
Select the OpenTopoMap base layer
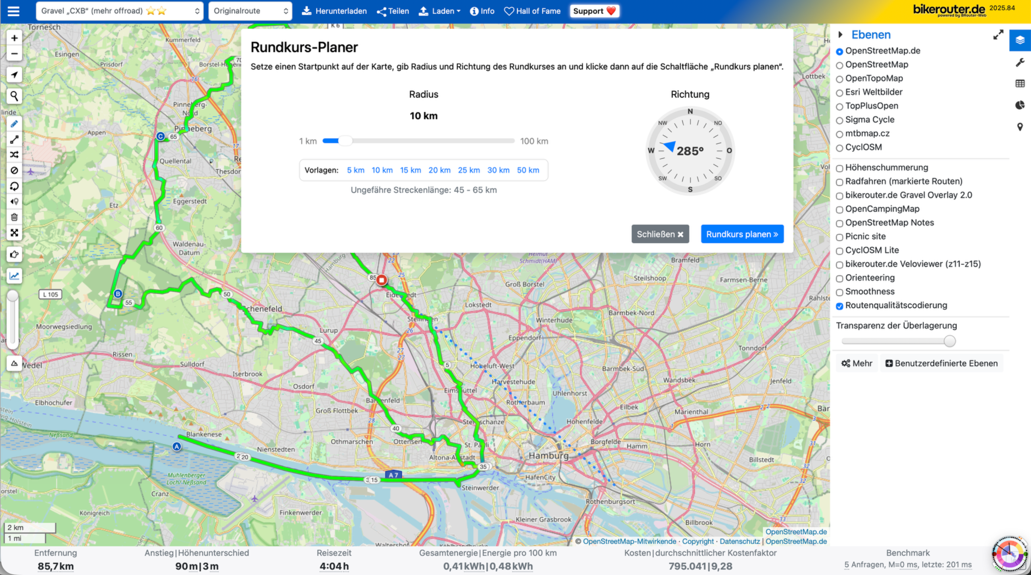(x=840, y=79)
